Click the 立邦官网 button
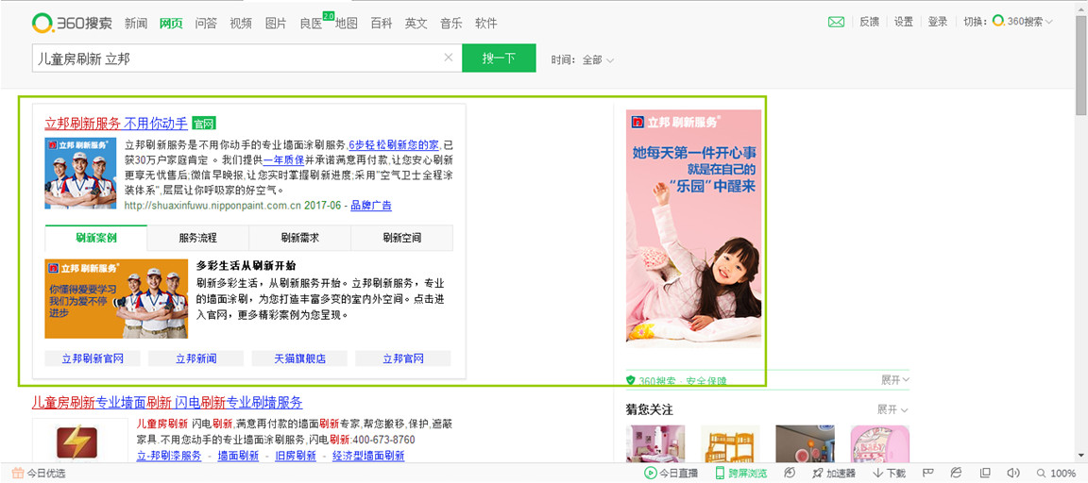1088x483 pixels. [403, 358]
